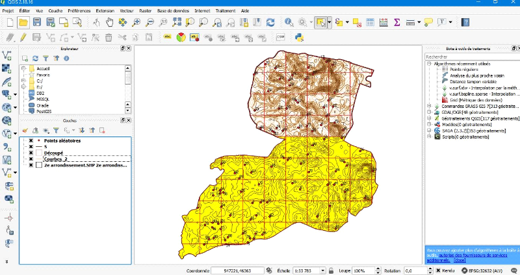This screenshot has width=520, height=275.
Task: Click the Statistics summary sigma icon
Action: tap(396, 22)
